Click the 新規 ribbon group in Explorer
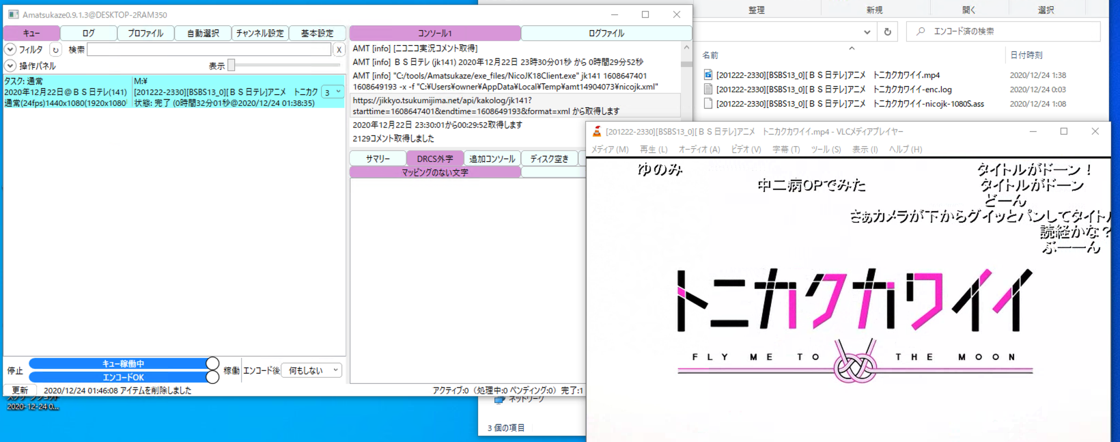 coord(875,10)
